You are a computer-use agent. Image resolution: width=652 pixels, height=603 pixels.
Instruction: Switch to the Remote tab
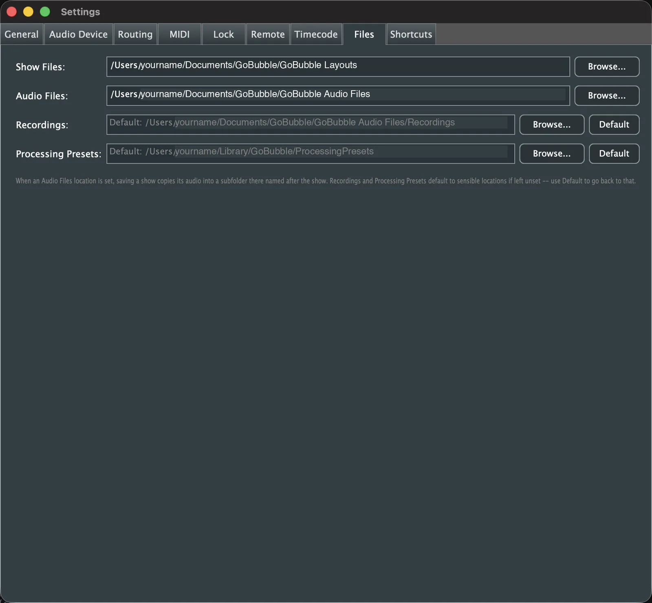click(x=268, y=34)
